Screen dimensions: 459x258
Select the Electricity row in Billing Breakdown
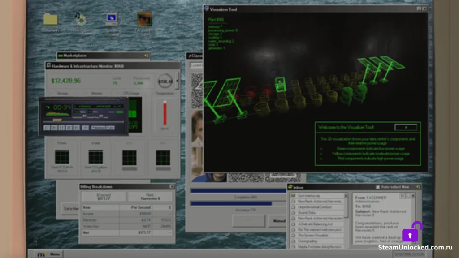127,220
